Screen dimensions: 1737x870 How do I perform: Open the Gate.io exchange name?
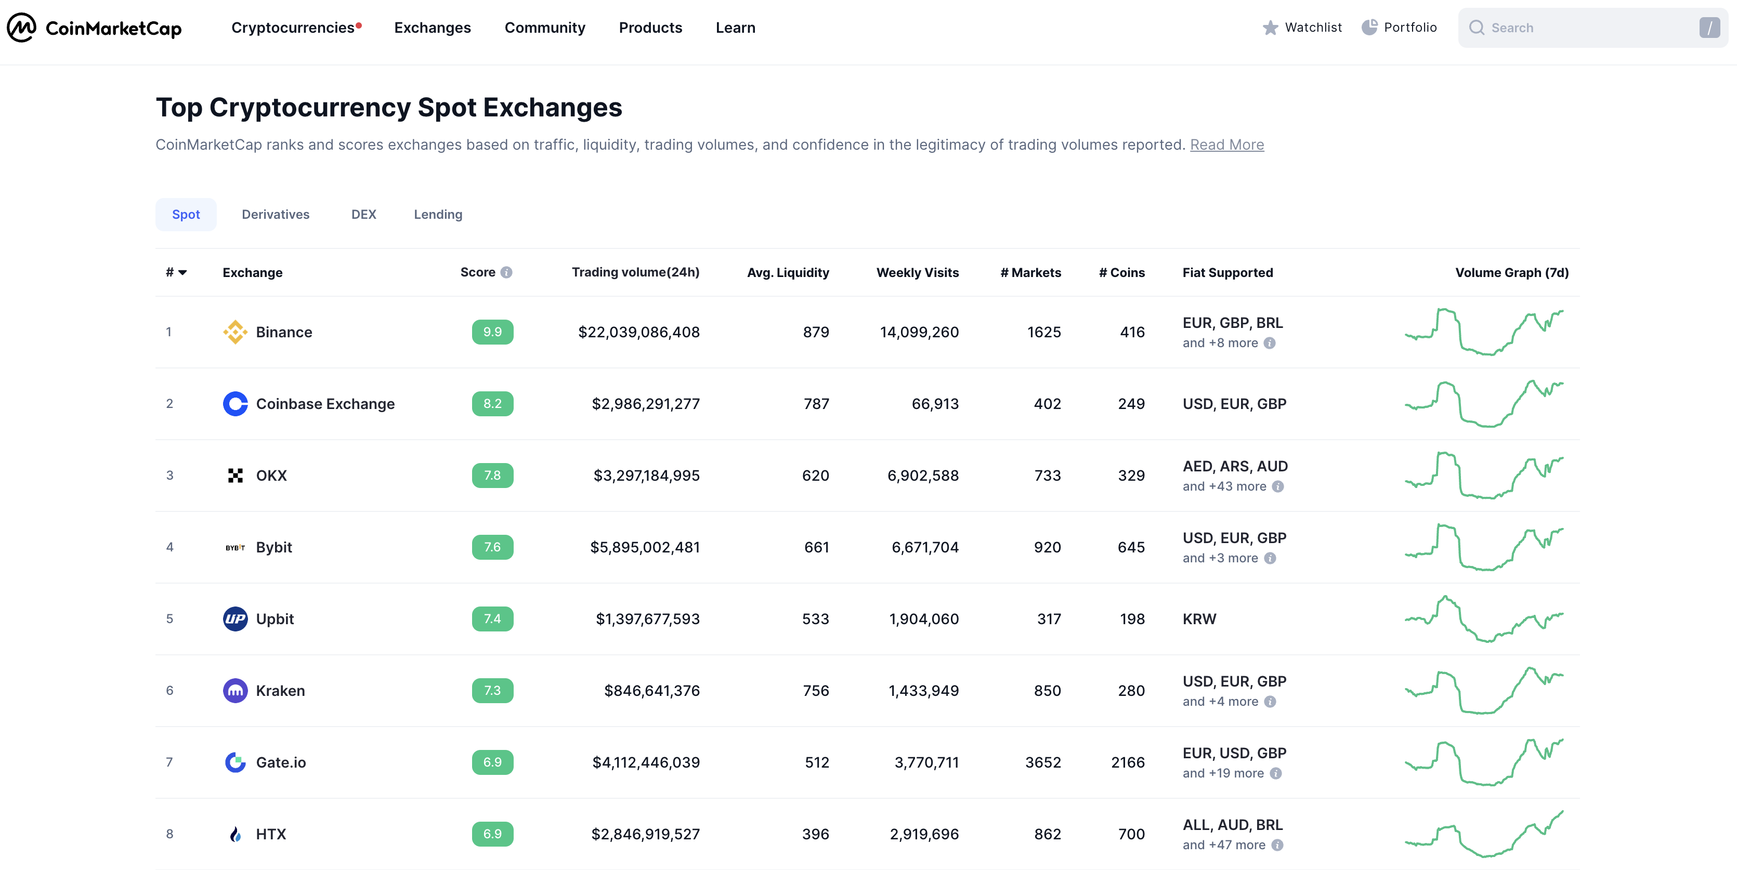click(281, 762)
